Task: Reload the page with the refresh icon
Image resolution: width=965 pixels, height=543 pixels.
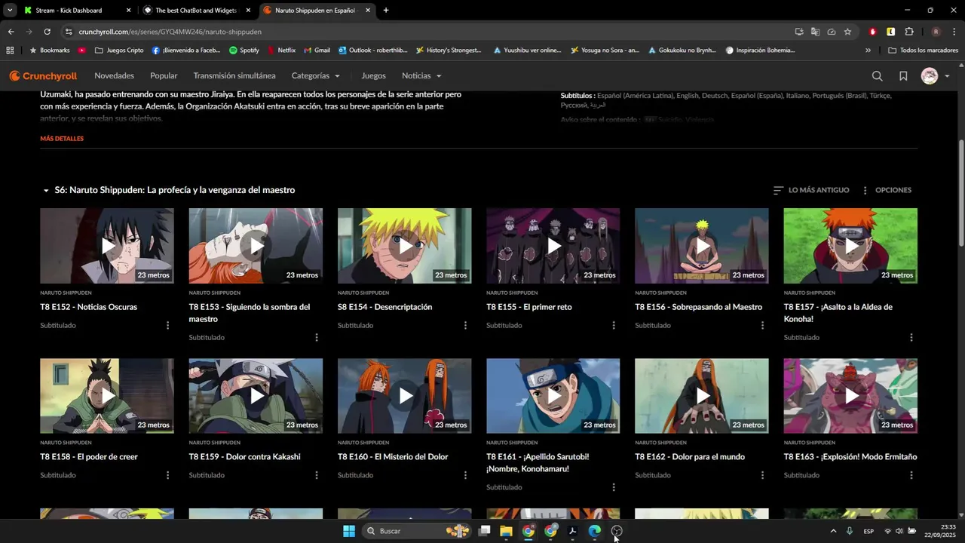Action: [x=47, y=32]
